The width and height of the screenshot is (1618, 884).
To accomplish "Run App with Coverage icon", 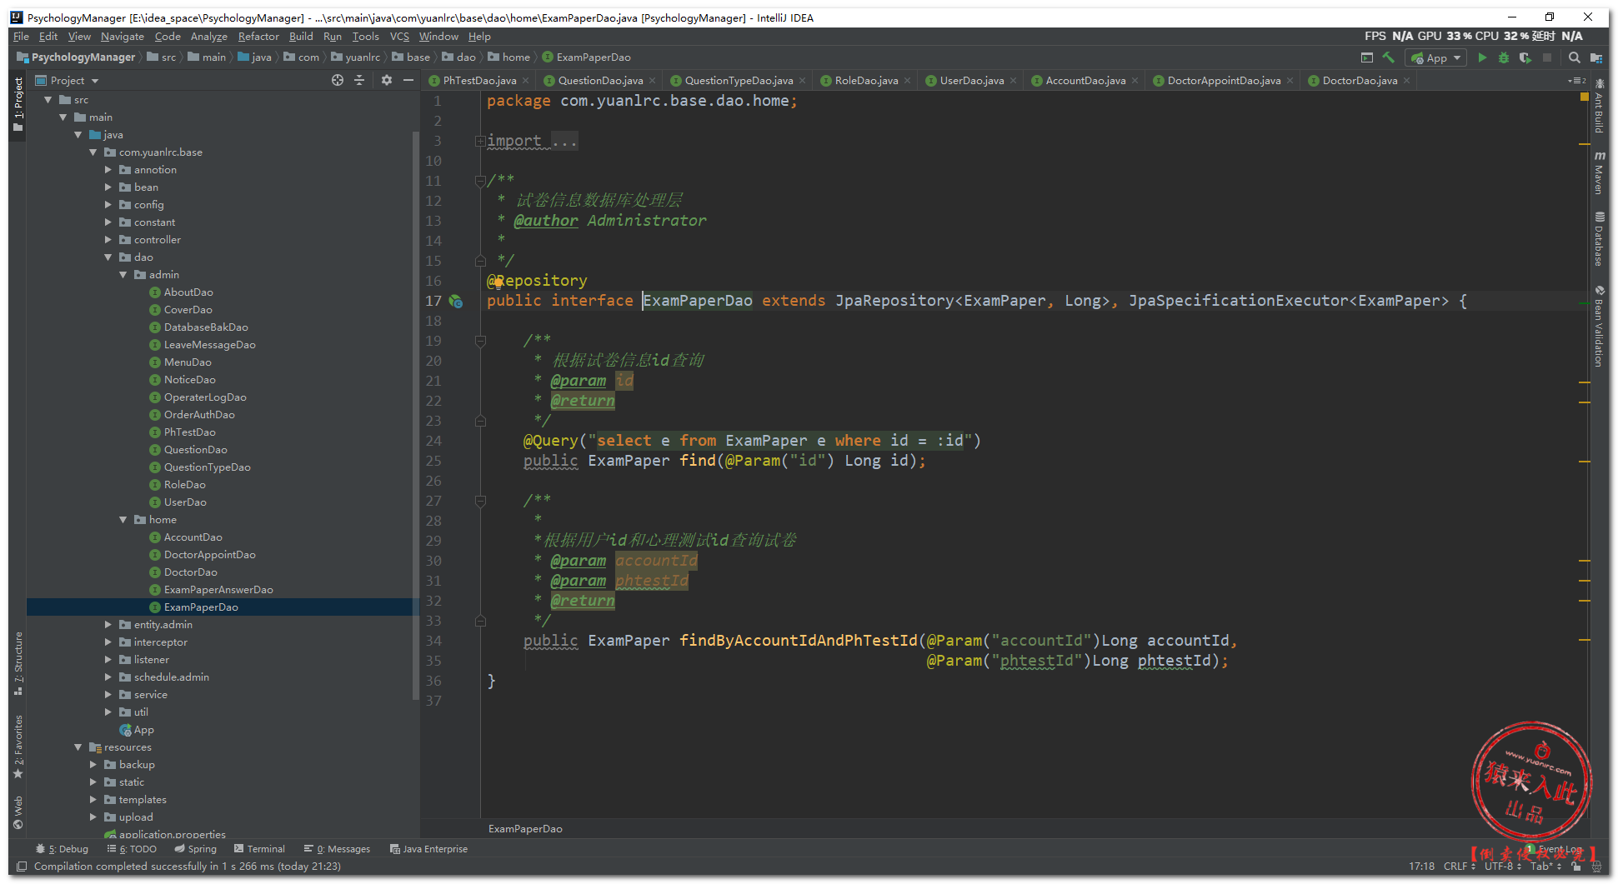I will tap(1525, 57).
